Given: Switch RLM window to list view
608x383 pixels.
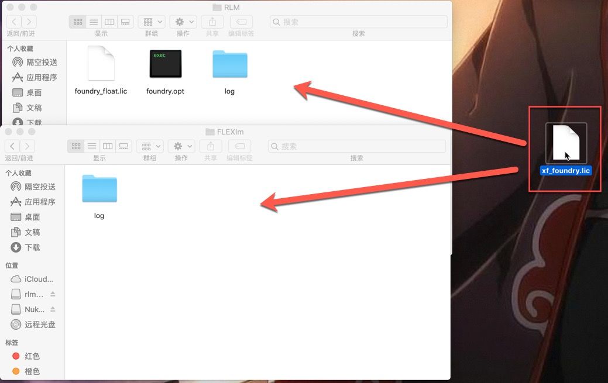Looking at the screenshot, I should pyautogui.click(x=94, y=22).
